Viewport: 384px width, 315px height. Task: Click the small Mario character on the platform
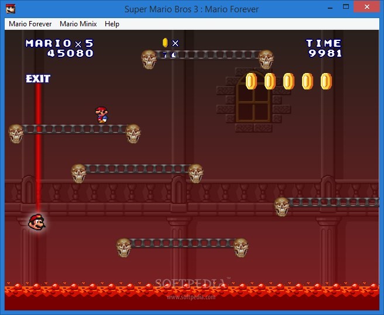pyautogui.click(x=102, y=115)
